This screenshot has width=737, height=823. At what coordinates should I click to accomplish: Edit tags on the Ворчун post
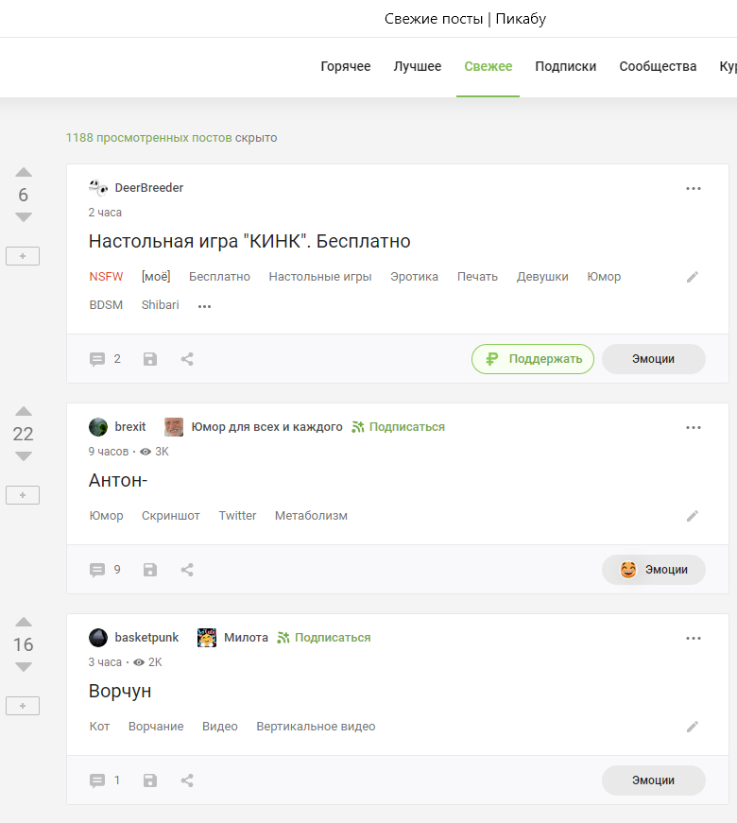click(x=693, y=727)
